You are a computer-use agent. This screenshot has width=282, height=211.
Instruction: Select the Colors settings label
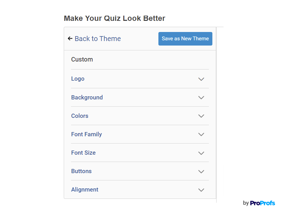(x=80, y=116)
